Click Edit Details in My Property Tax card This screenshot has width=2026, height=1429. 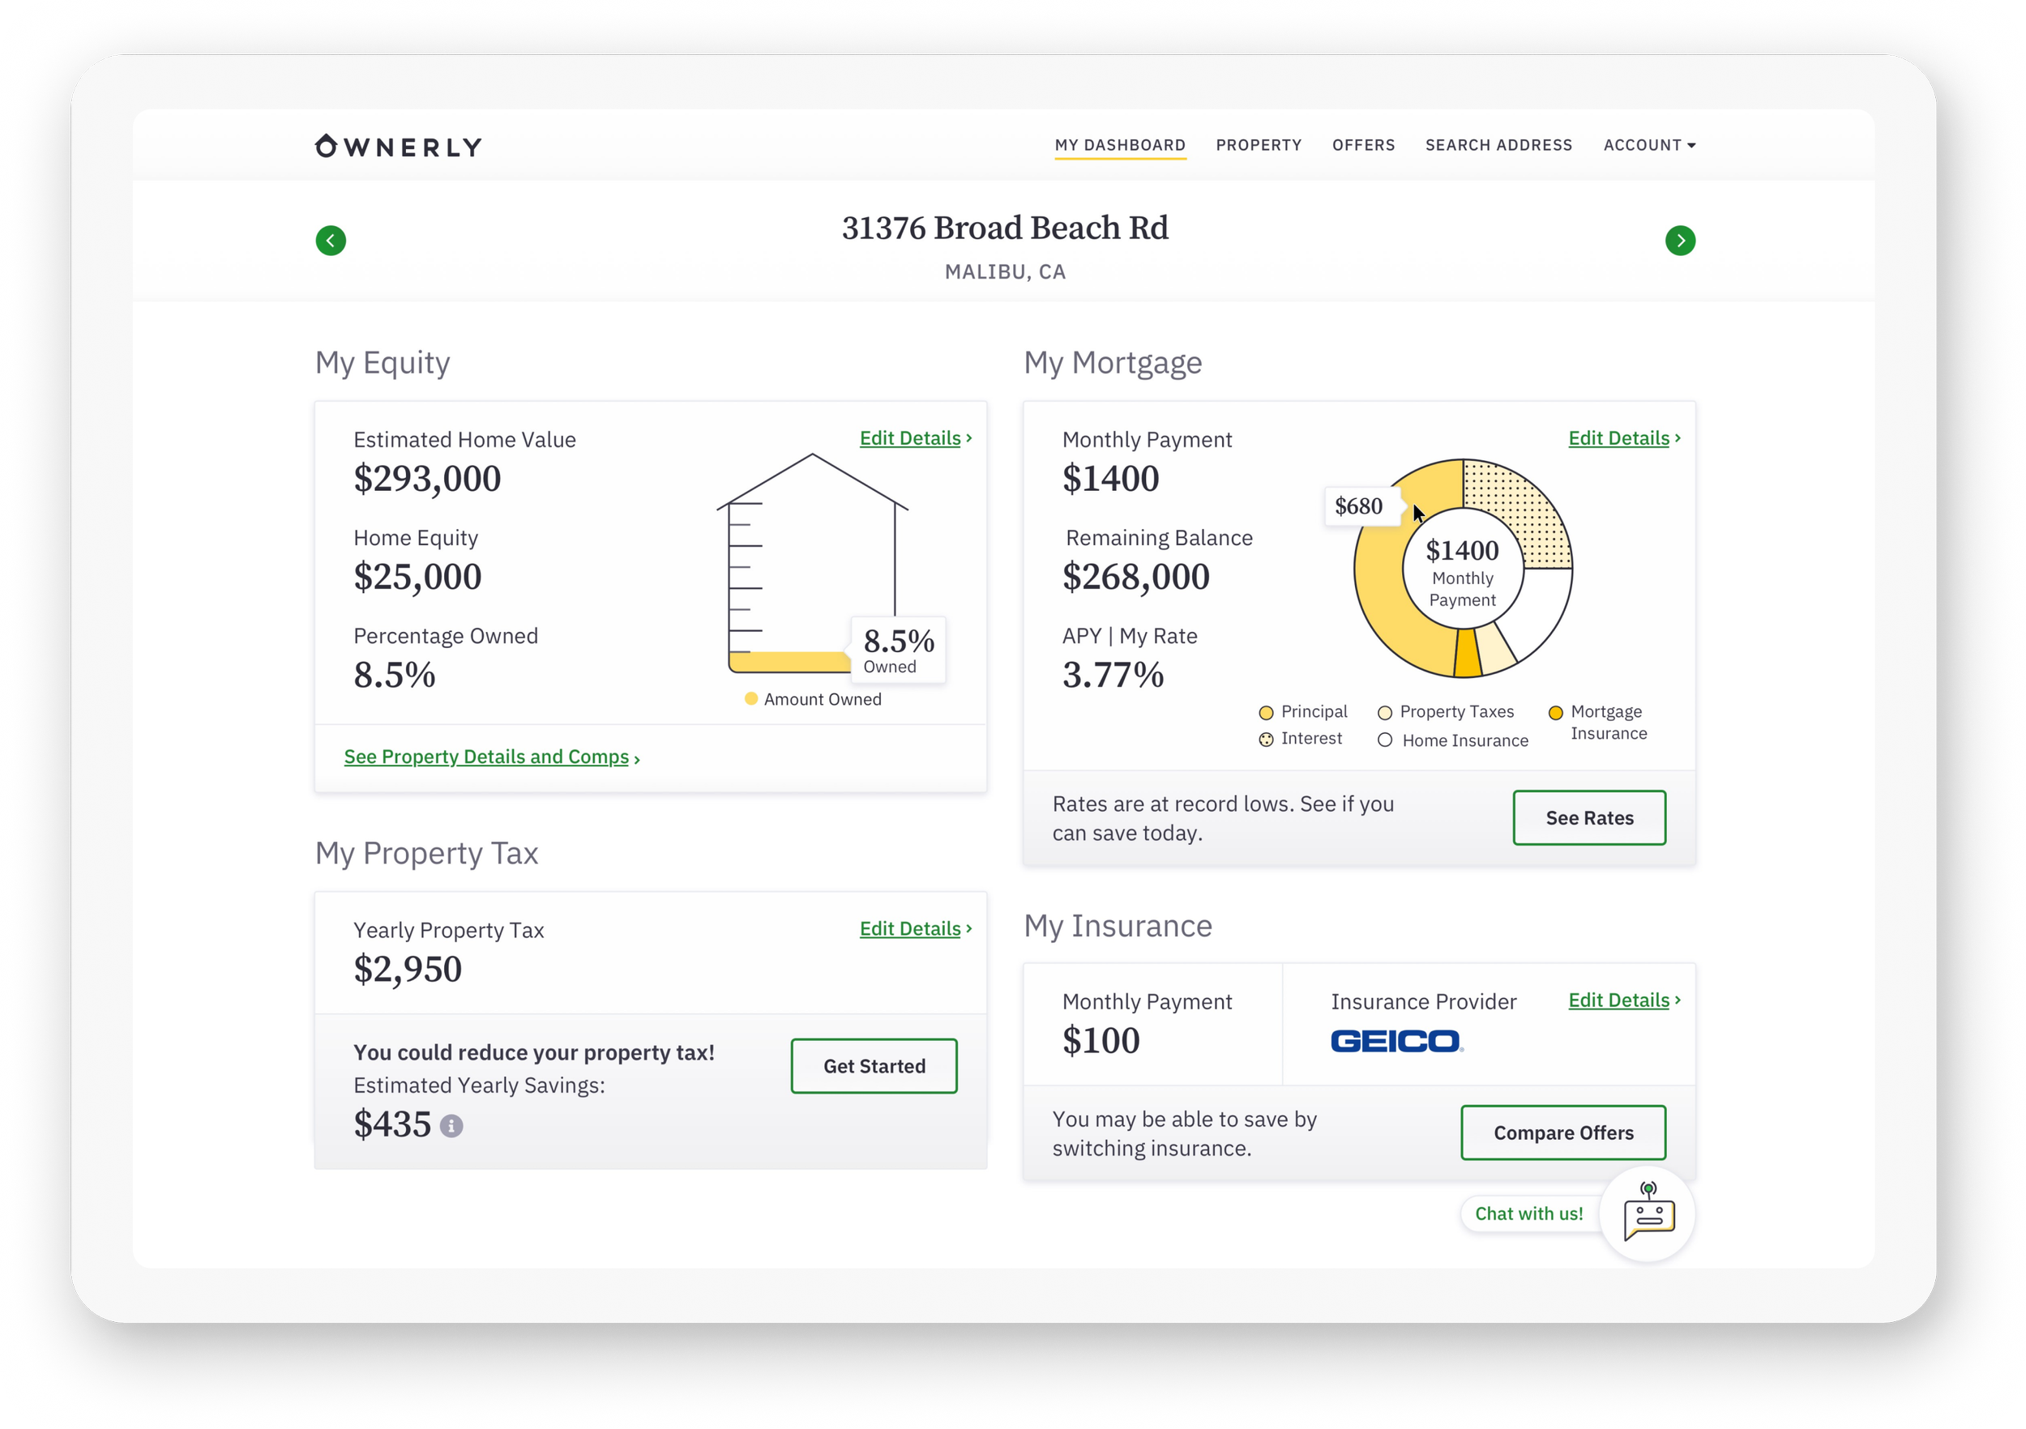point(915,928)
